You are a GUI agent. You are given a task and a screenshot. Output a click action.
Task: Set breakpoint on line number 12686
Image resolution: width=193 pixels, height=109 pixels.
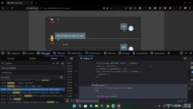click(x=69, y=88)
